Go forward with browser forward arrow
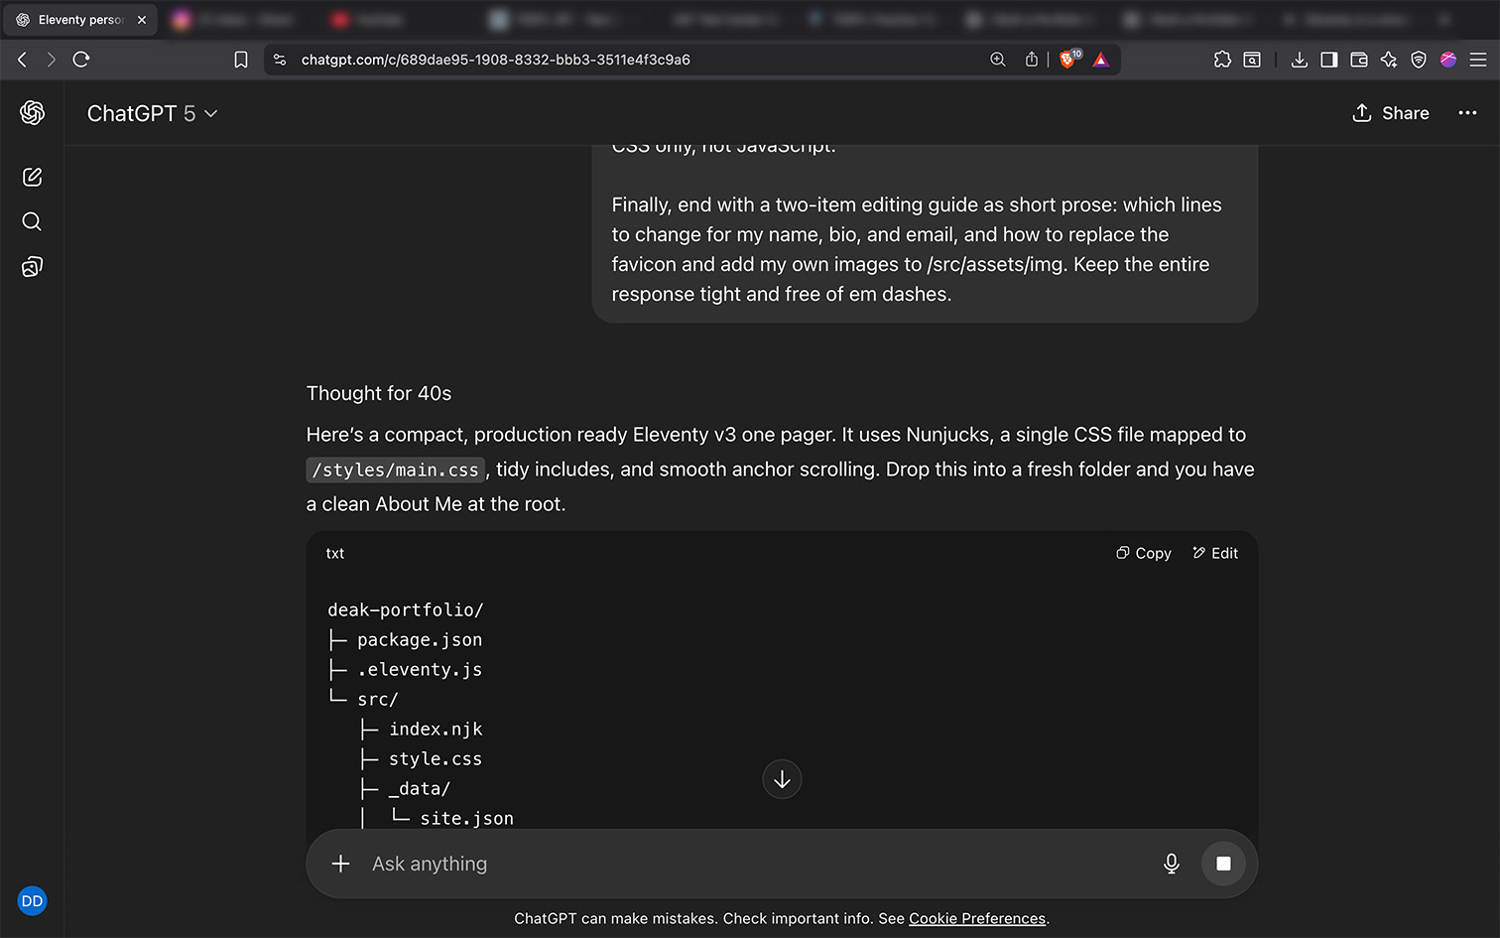 52,60
